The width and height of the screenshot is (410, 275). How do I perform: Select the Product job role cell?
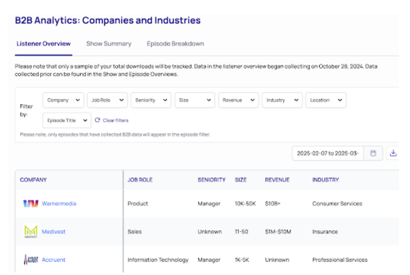[x=138, y=204]
